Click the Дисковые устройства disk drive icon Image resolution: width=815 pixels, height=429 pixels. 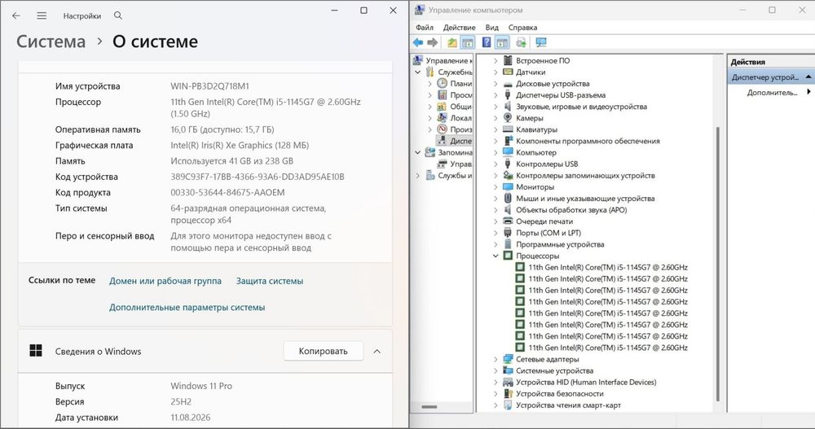(508, 83)
